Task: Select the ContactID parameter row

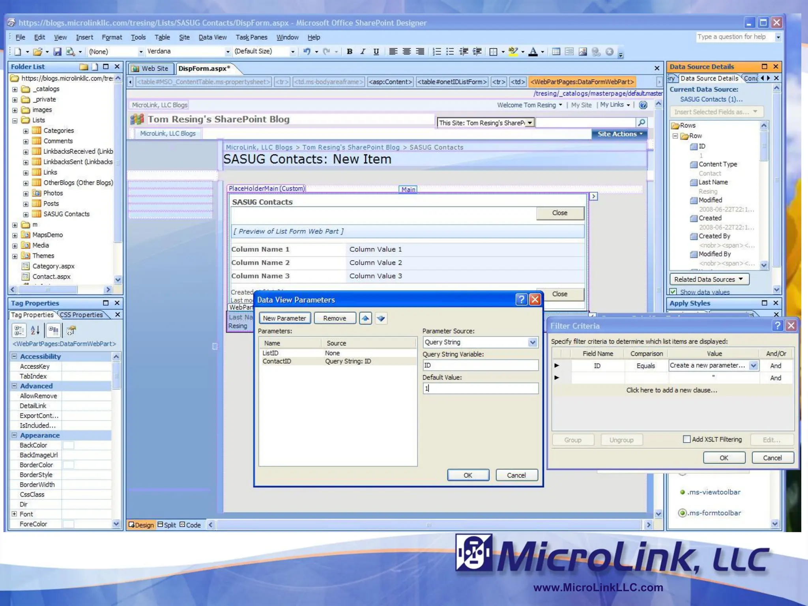Action: 337,361
